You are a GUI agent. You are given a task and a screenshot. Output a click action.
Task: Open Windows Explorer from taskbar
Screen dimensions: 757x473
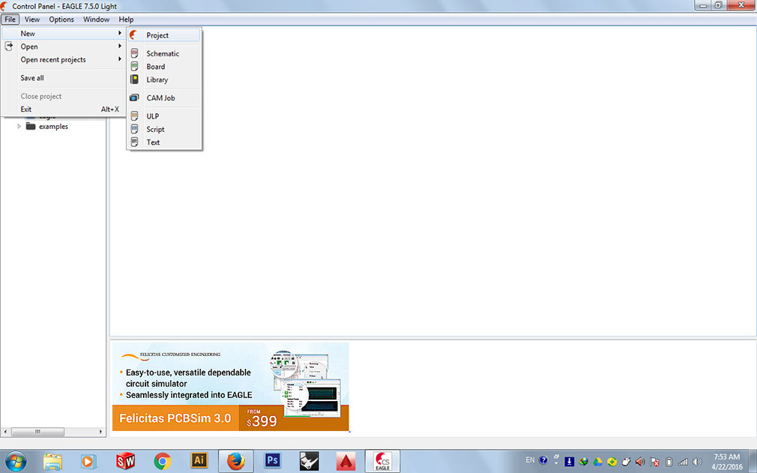52,462
